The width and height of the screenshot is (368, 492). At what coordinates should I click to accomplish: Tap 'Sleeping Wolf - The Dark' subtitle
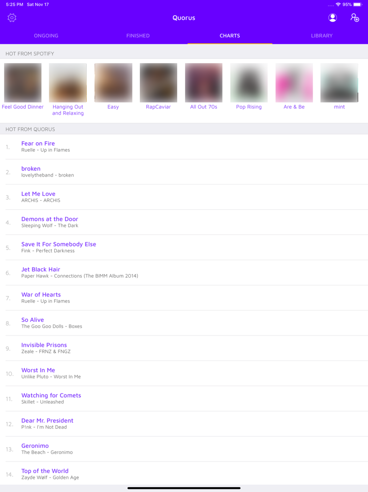tap(50, 225)
